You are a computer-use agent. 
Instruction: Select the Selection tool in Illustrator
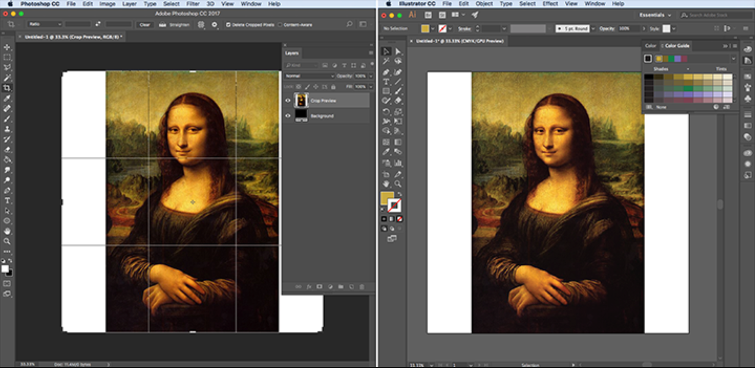click(x=386, y=51)
